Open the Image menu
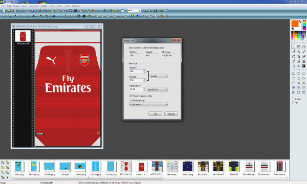307x184 pixels. [x=16, y=6]
